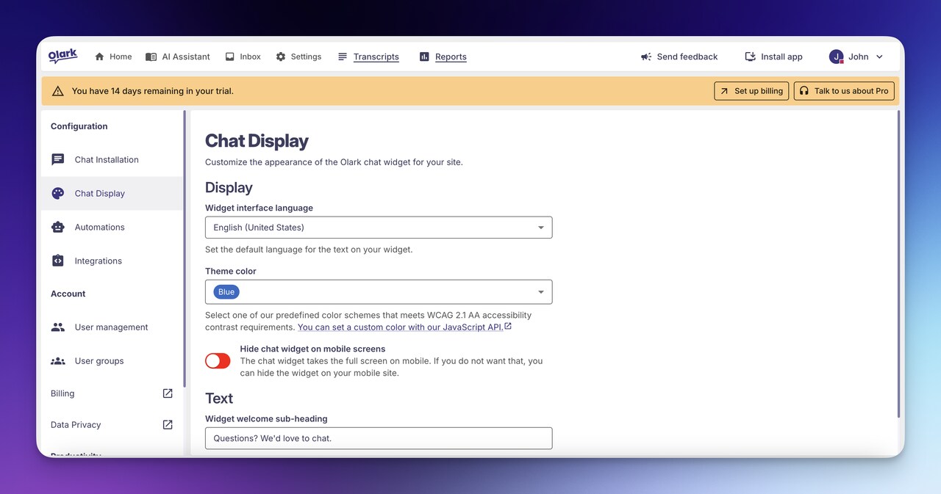This screenshot has width=941, height=494.
Task: Open User management settings
Action: tap(110, 327)
